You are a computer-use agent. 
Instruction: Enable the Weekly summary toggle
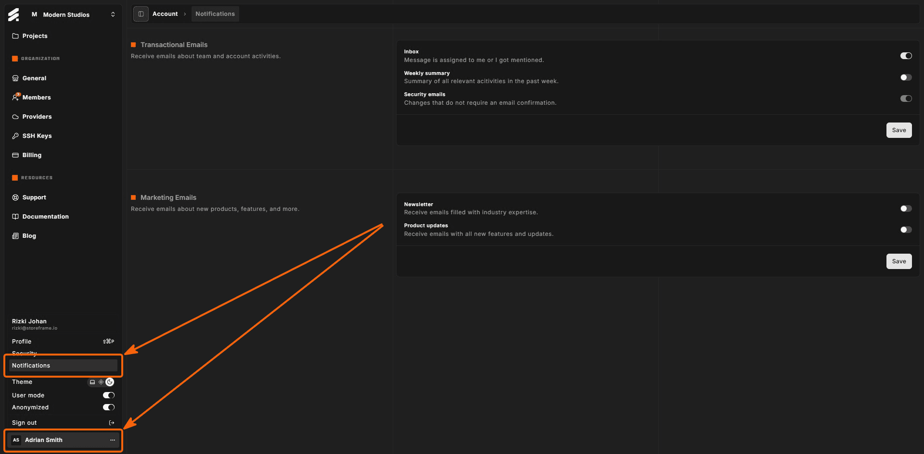[x=906, y=77]
